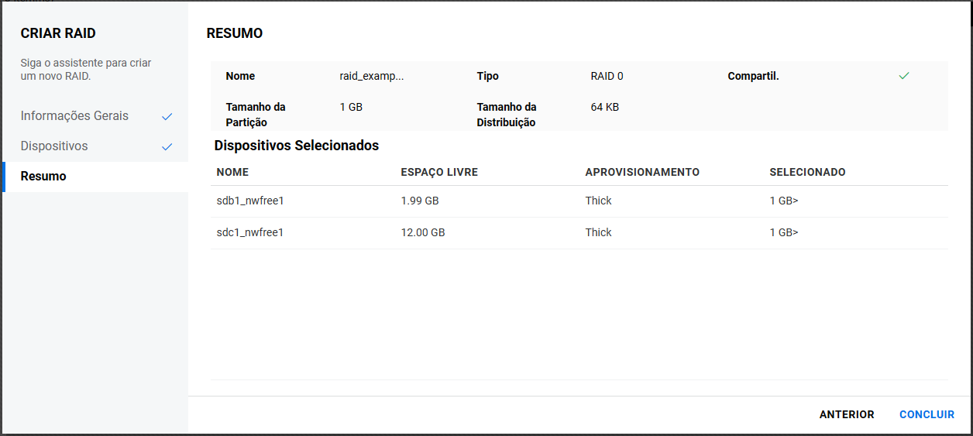Image resolution: width=973 pixels, height=436 pixels.
Task: Click the truncated raid_examp... name value
Action: 372,77
